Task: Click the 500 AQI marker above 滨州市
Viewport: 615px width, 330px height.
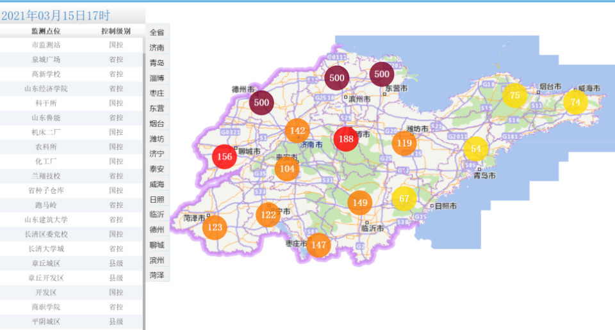Action: click(337, 78)
